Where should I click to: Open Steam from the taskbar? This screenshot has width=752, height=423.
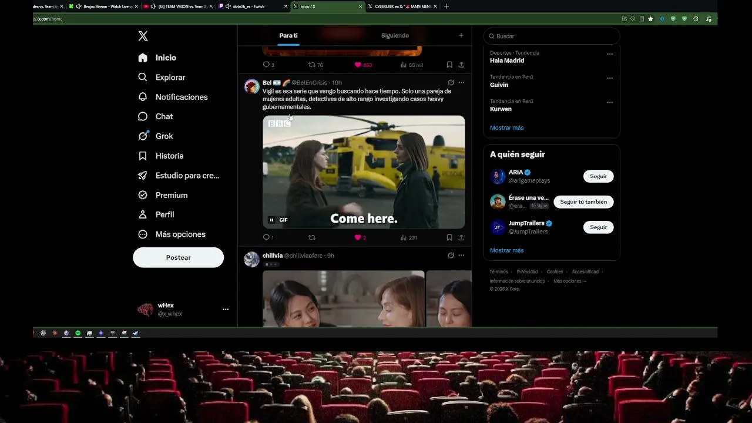click(136, 333)
